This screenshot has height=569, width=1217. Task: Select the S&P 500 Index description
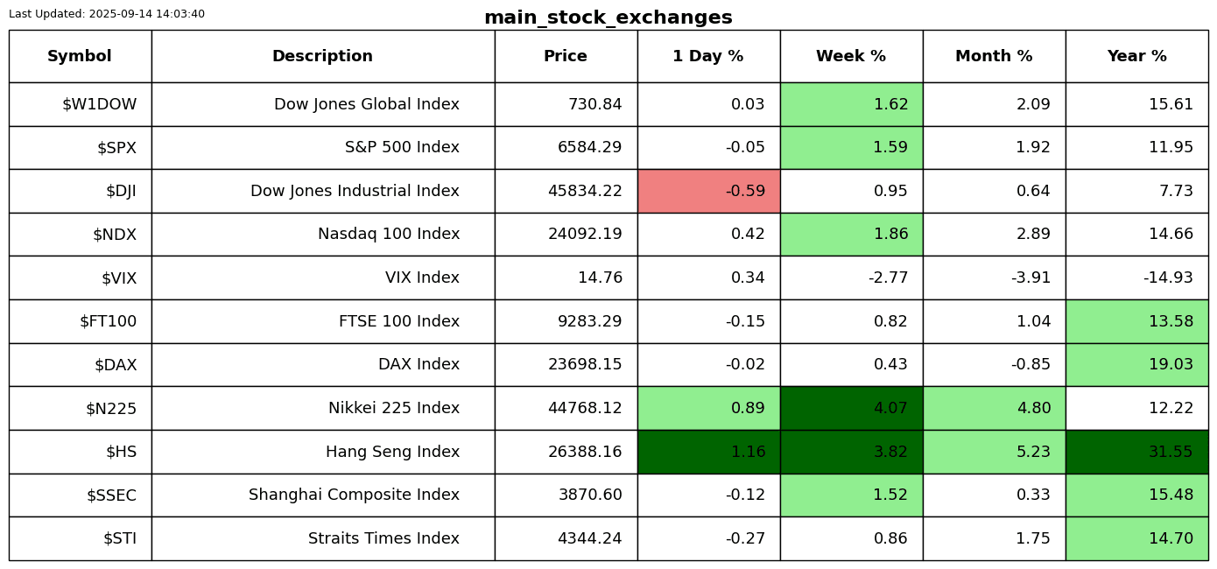point(402,148)
